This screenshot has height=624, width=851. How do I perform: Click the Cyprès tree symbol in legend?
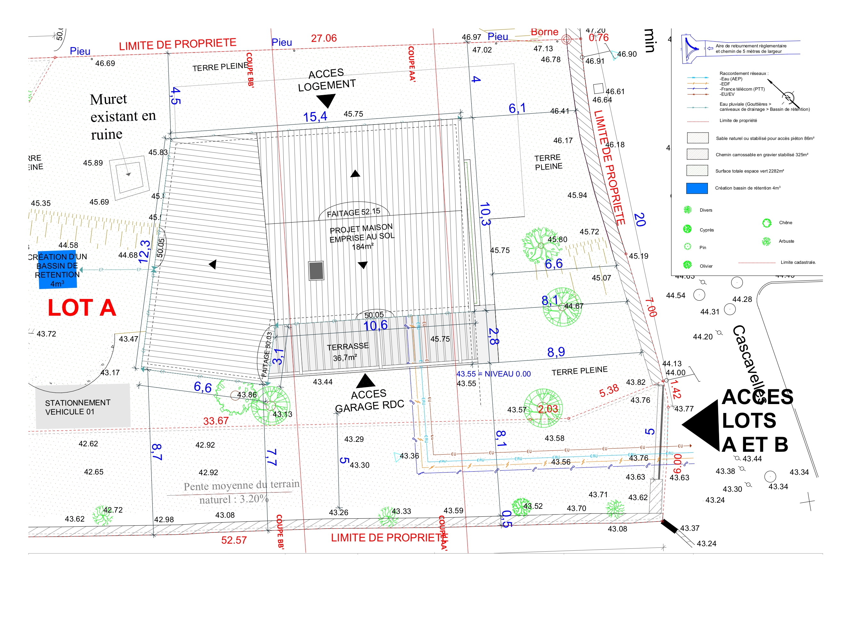pos(687,229)
